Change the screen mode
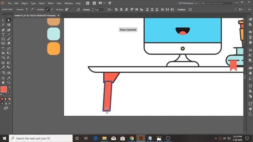253x142 pixels. coord(6,108)
